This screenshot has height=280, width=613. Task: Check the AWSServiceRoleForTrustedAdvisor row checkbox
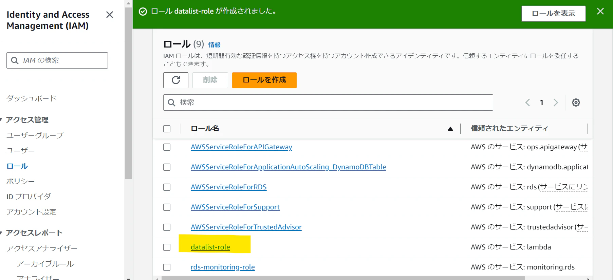[167, 227]
